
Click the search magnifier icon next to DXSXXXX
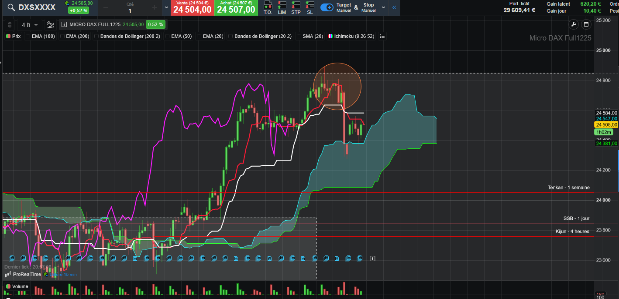pyautogui.click(x=11, y=7)
